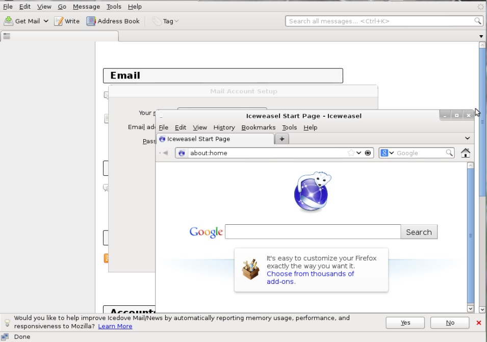Open the URL history dropdown arrow

coord(358,153)
